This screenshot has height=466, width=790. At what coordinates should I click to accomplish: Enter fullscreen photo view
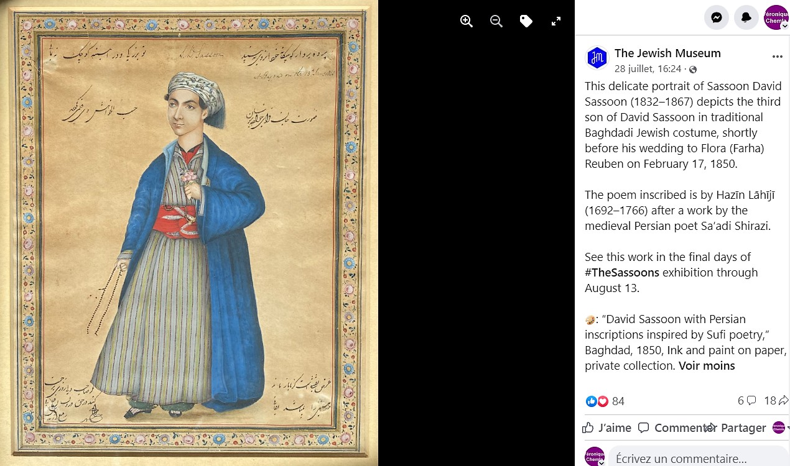click(x=556, y=21)
